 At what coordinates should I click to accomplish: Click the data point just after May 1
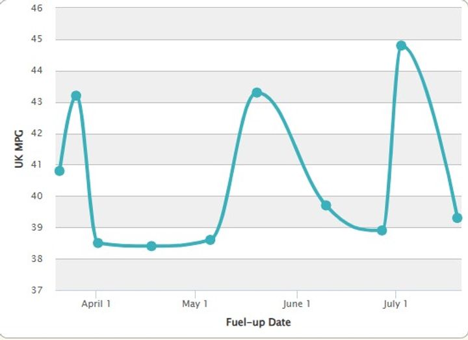210,240
